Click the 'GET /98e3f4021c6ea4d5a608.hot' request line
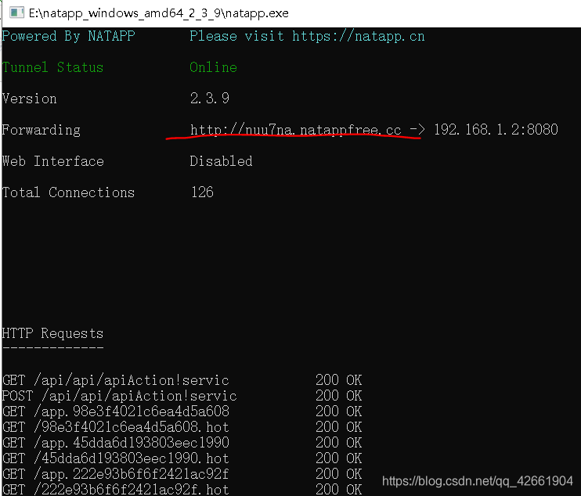The image size is (581, 496). [x=116, y=427]
